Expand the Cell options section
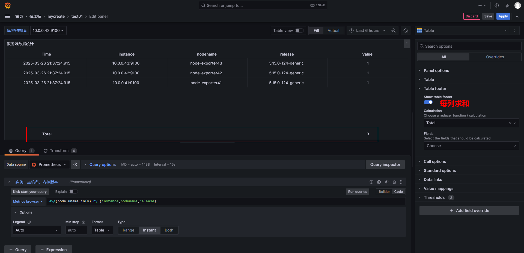Screen dimensions: 524x253 (x=435, y=161)
